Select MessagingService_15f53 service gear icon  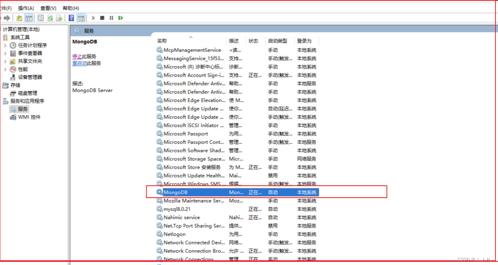pos(160,58)
